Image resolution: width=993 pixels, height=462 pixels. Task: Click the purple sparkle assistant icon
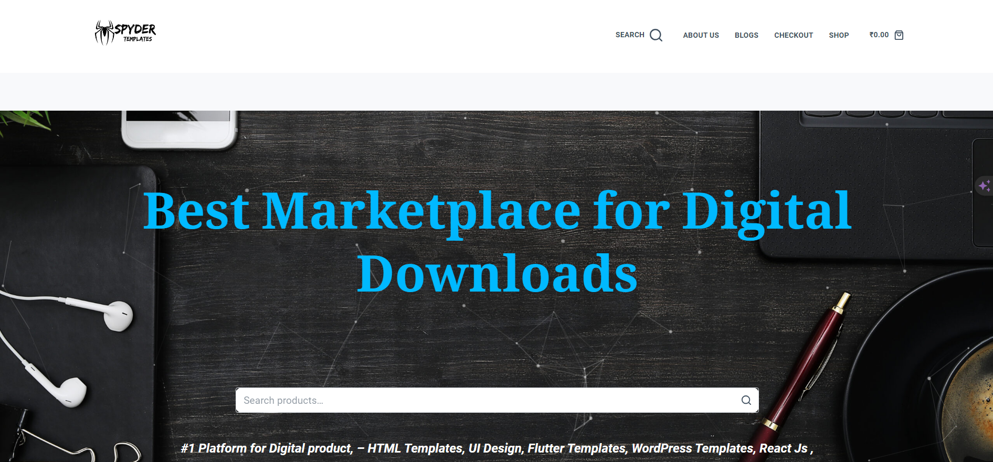tap(984, 186)
